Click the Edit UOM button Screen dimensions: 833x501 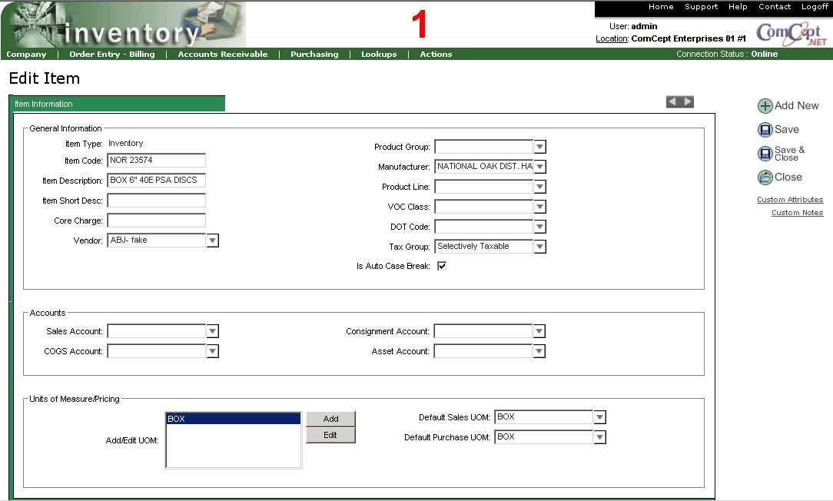point(330,435)
